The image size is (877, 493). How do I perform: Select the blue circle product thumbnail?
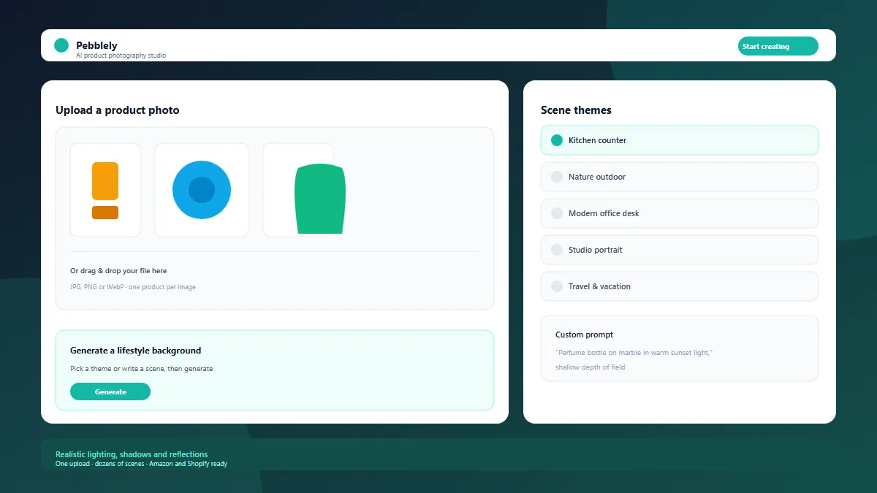click(x=202, y=190)
